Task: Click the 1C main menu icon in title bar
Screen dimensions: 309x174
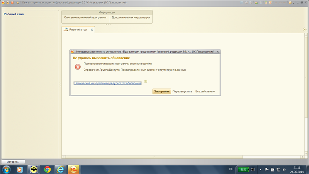Action: click(3, 2)
